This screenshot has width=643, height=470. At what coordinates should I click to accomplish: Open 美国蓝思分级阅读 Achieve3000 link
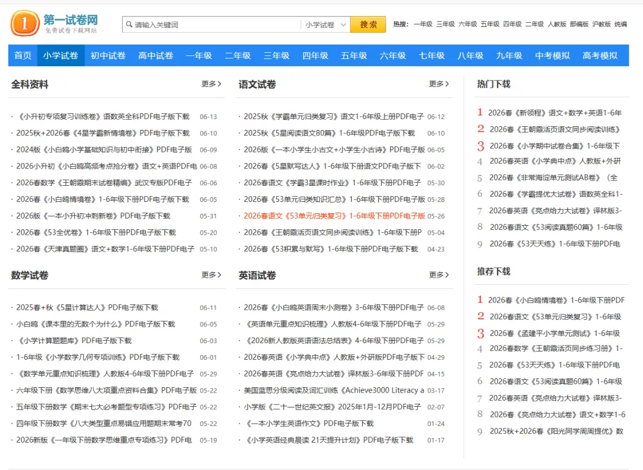point(334,390)
